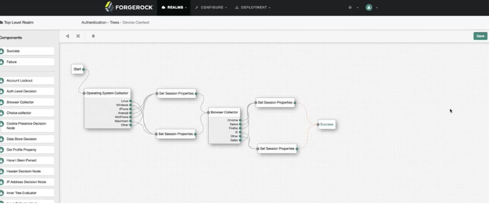Click the Macintosh output port
This screenshot has height=207, width=489.
130,121
